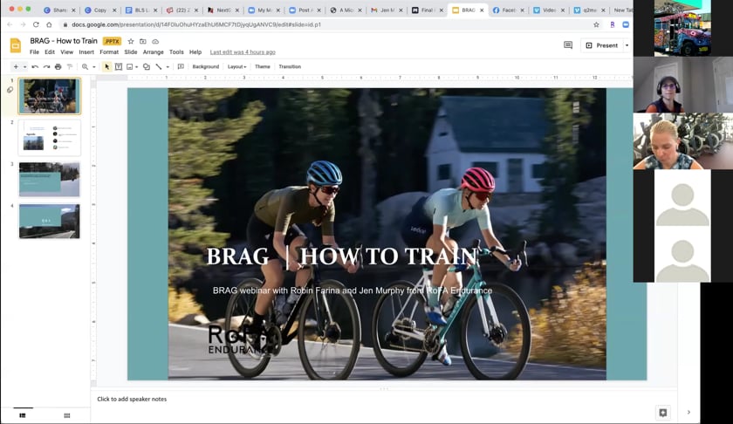Image resolution: width=733 pixels, height=424 pixels.
Task: Open the Format menu
Action: pyautogui.click(x=109, y=52)
